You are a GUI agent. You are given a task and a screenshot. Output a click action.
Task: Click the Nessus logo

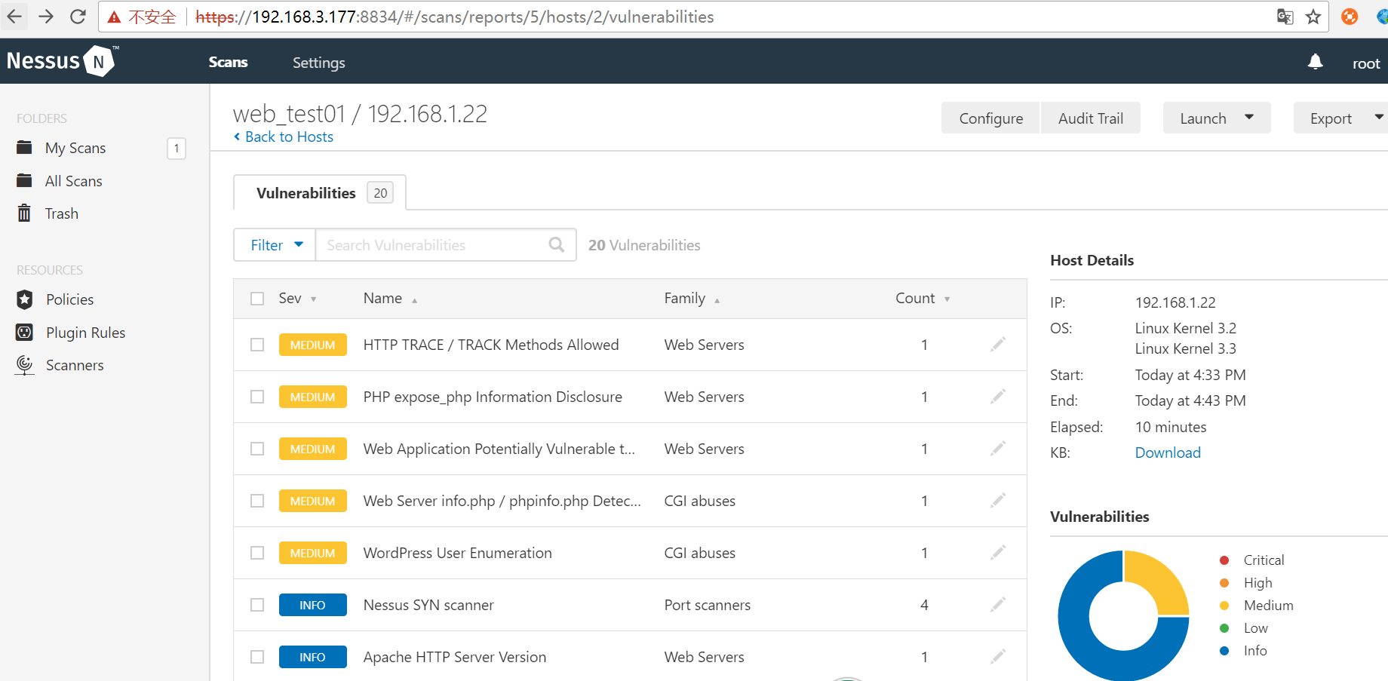coord(63,61)
